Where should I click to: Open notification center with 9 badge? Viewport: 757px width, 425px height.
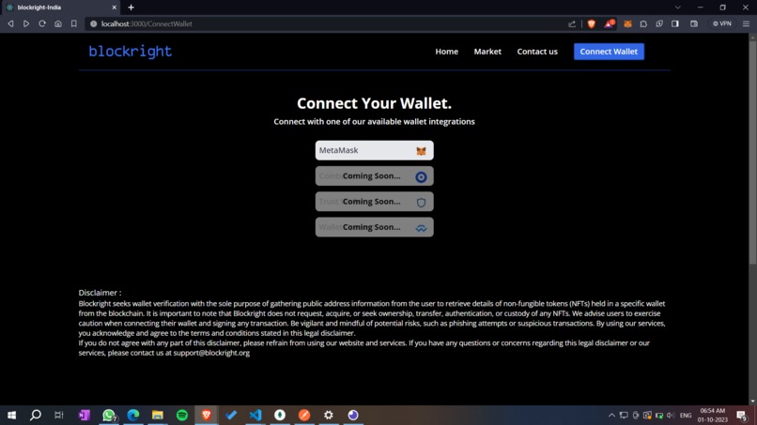coord(742,415)
